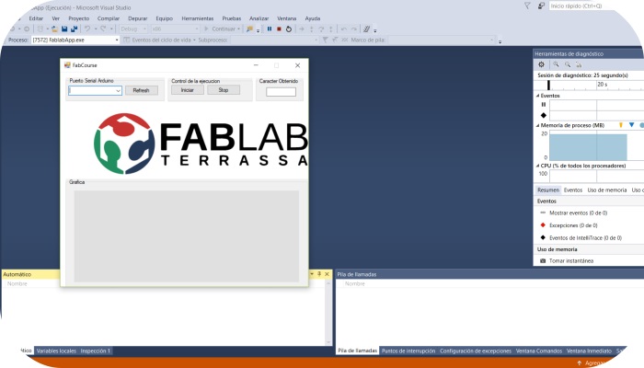Click the Redo arrow in toolbar

(x=103, y=29)
